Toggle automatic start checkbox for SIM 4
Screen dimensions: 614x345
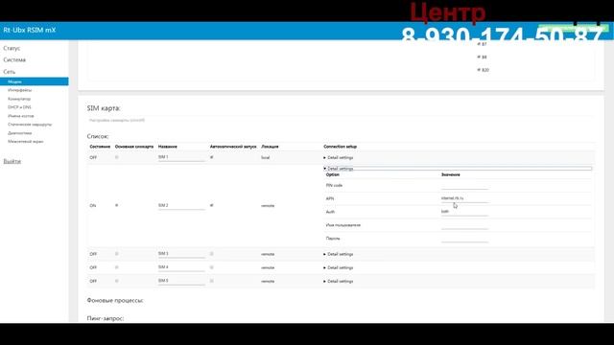tap(212, 267)
